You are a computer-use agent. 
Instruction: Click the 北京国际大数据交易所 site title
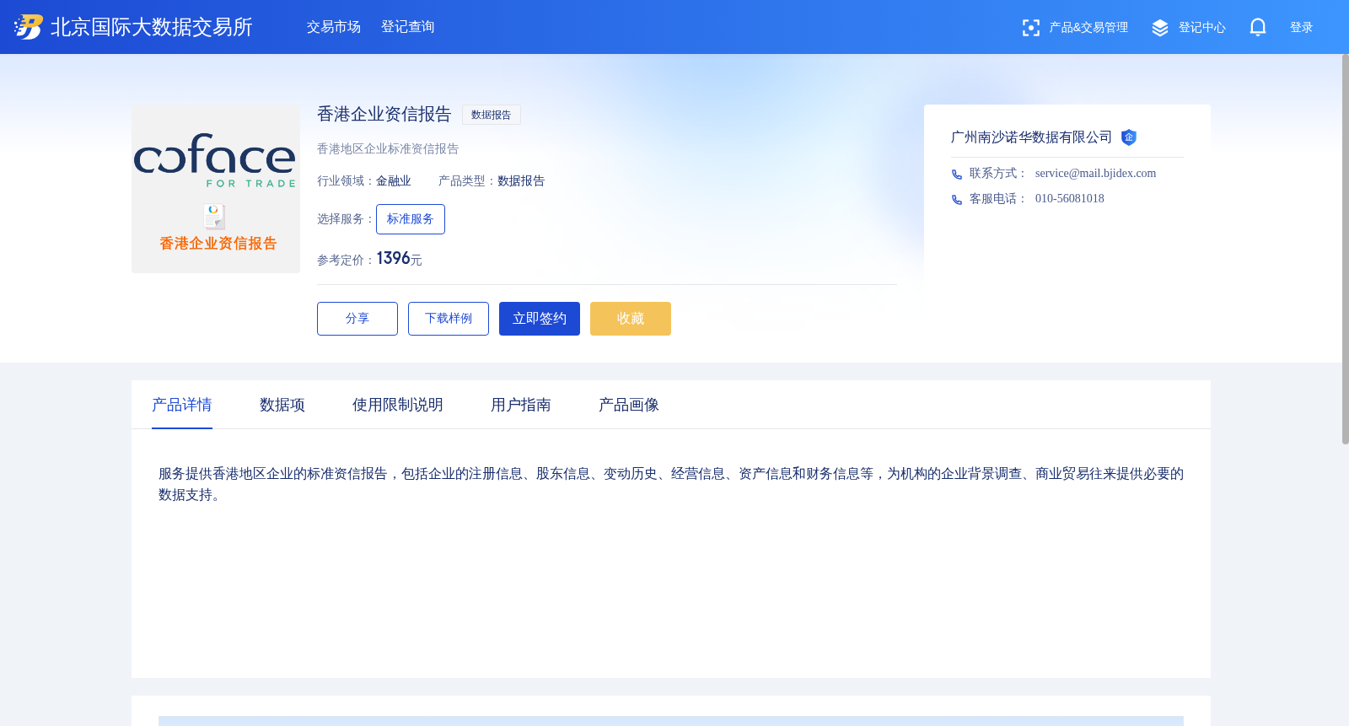tap(152, 27)
